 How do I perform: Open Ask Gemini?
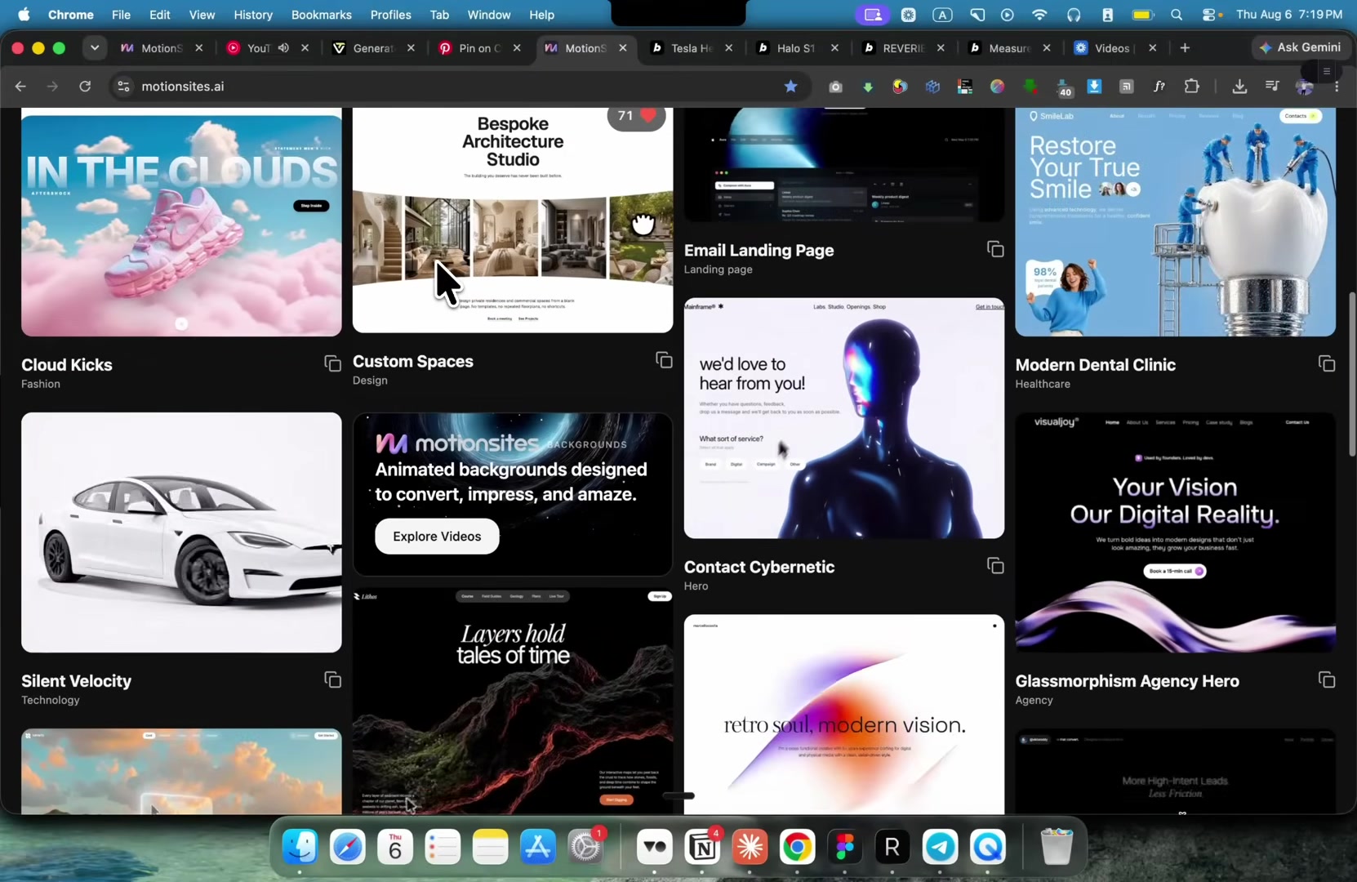pyautogui.click(x=1300, y=47)
